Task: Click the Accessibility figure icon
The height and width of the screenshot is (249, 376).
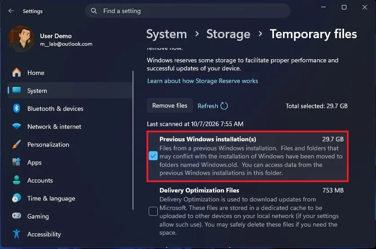Action: (x=17, y=234)
